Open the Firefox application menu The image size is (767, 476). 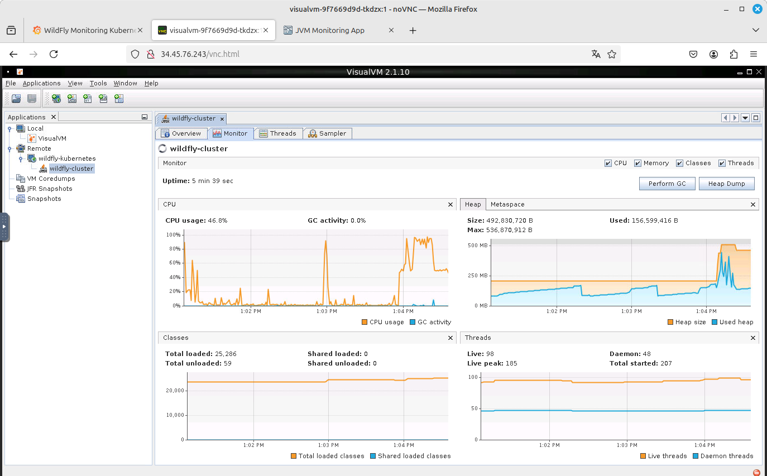pos(754,54)
